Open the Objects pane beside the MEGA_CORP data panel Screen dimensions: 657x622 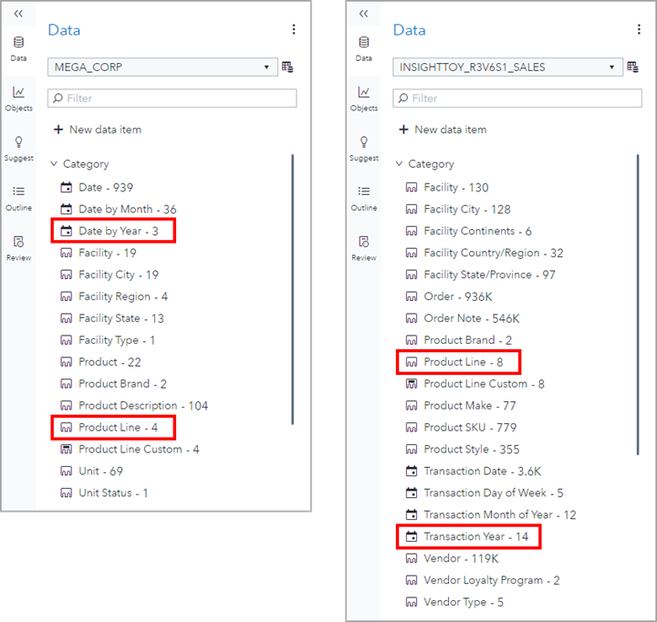point(18,97)
